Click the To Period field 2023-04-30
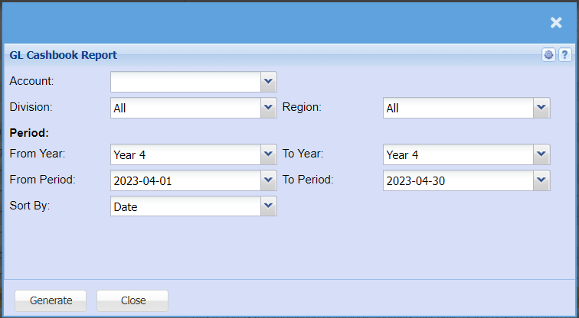 point(458,180)
